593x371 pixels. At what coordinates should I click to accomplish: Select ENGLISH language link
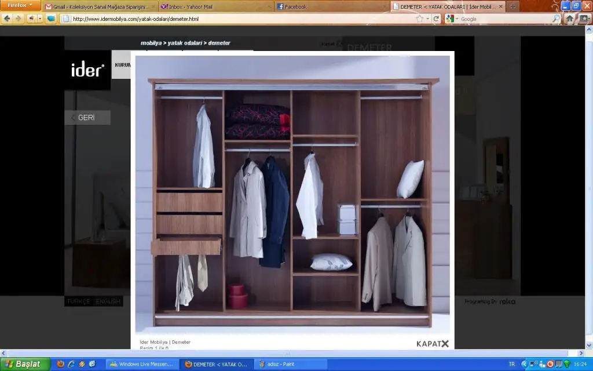point(108,301)
